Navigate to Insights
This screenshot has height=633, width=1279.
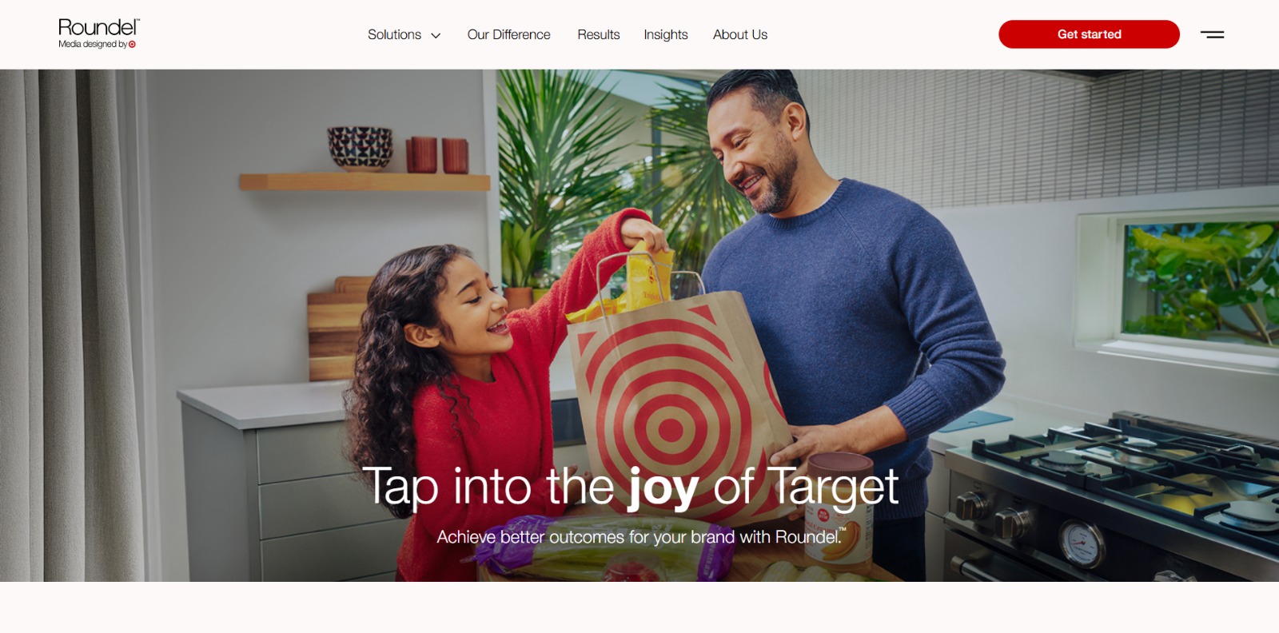(666, 34)
